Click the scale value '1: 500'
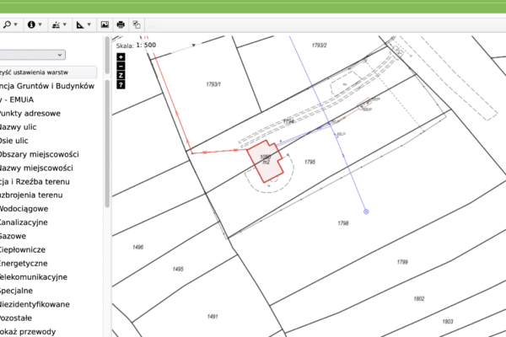This screenshot has height=337, width=506. pos(146,45)
